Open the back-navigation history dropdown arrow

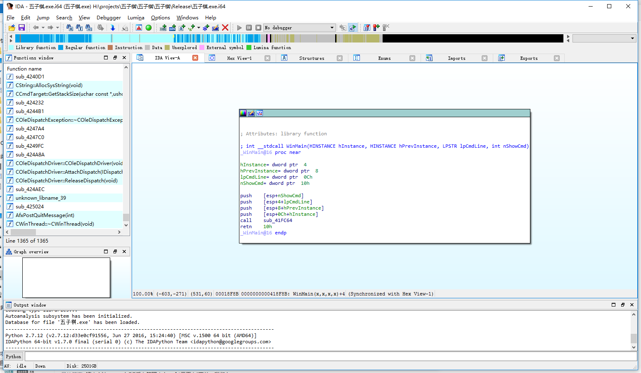pos(43,28)
